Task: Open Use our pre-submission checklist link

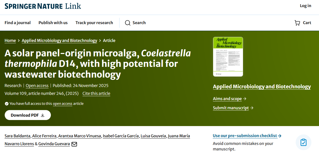Action: click(245, 136)
